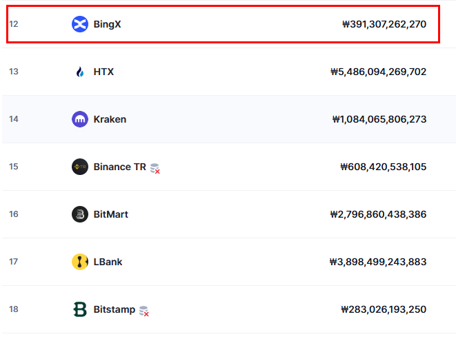Image resolution: width=456 pixels, height=341 pixels.
Task: Click the reserves warning icon beside Bitstamp
Action: [x=144, y=311]
